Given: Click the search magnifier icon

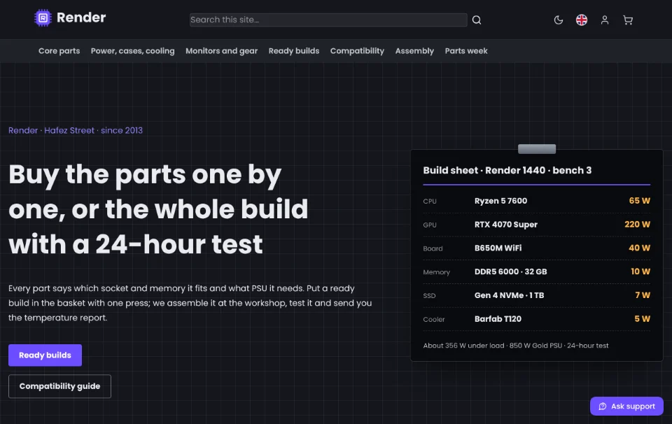Looking at the screenshot, I should point(477,20).
